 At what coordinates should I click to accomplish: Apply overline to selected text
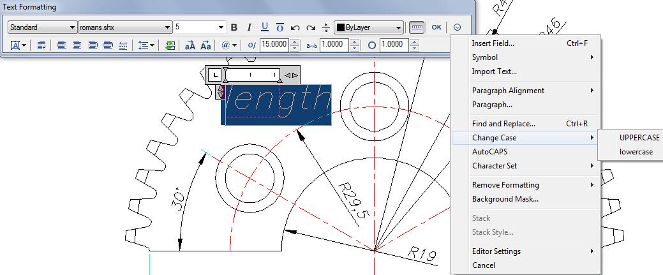[x=280, y=27]
